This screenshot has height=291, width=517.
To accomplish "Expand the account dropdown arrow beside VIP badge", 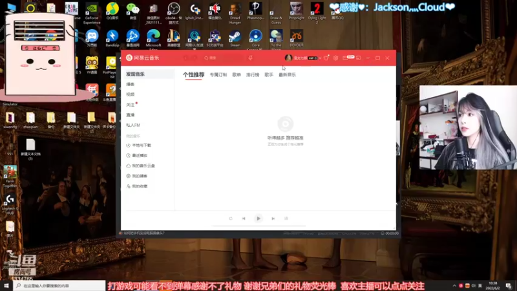I will pyautogui.click(x=320, y=58).
